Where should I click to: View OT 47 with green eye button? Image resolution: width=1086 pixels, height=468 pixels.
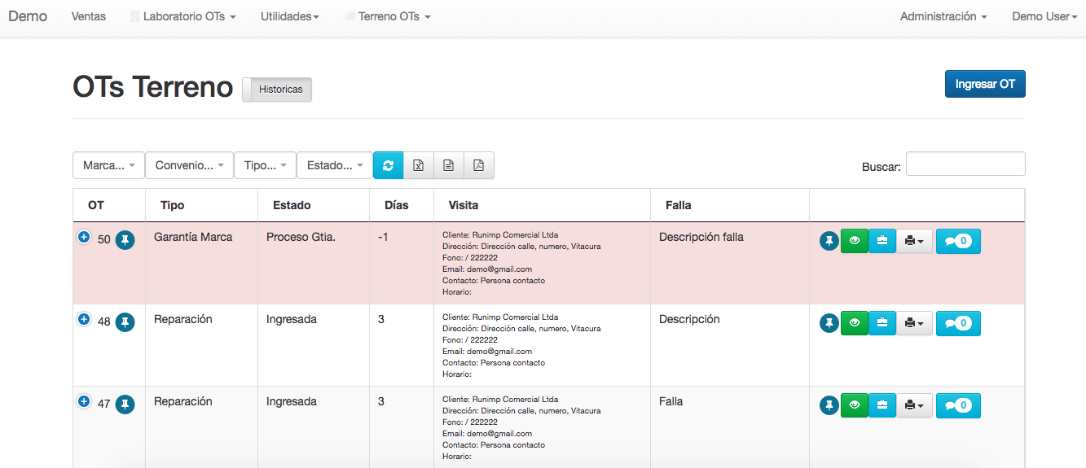point(854,405)
